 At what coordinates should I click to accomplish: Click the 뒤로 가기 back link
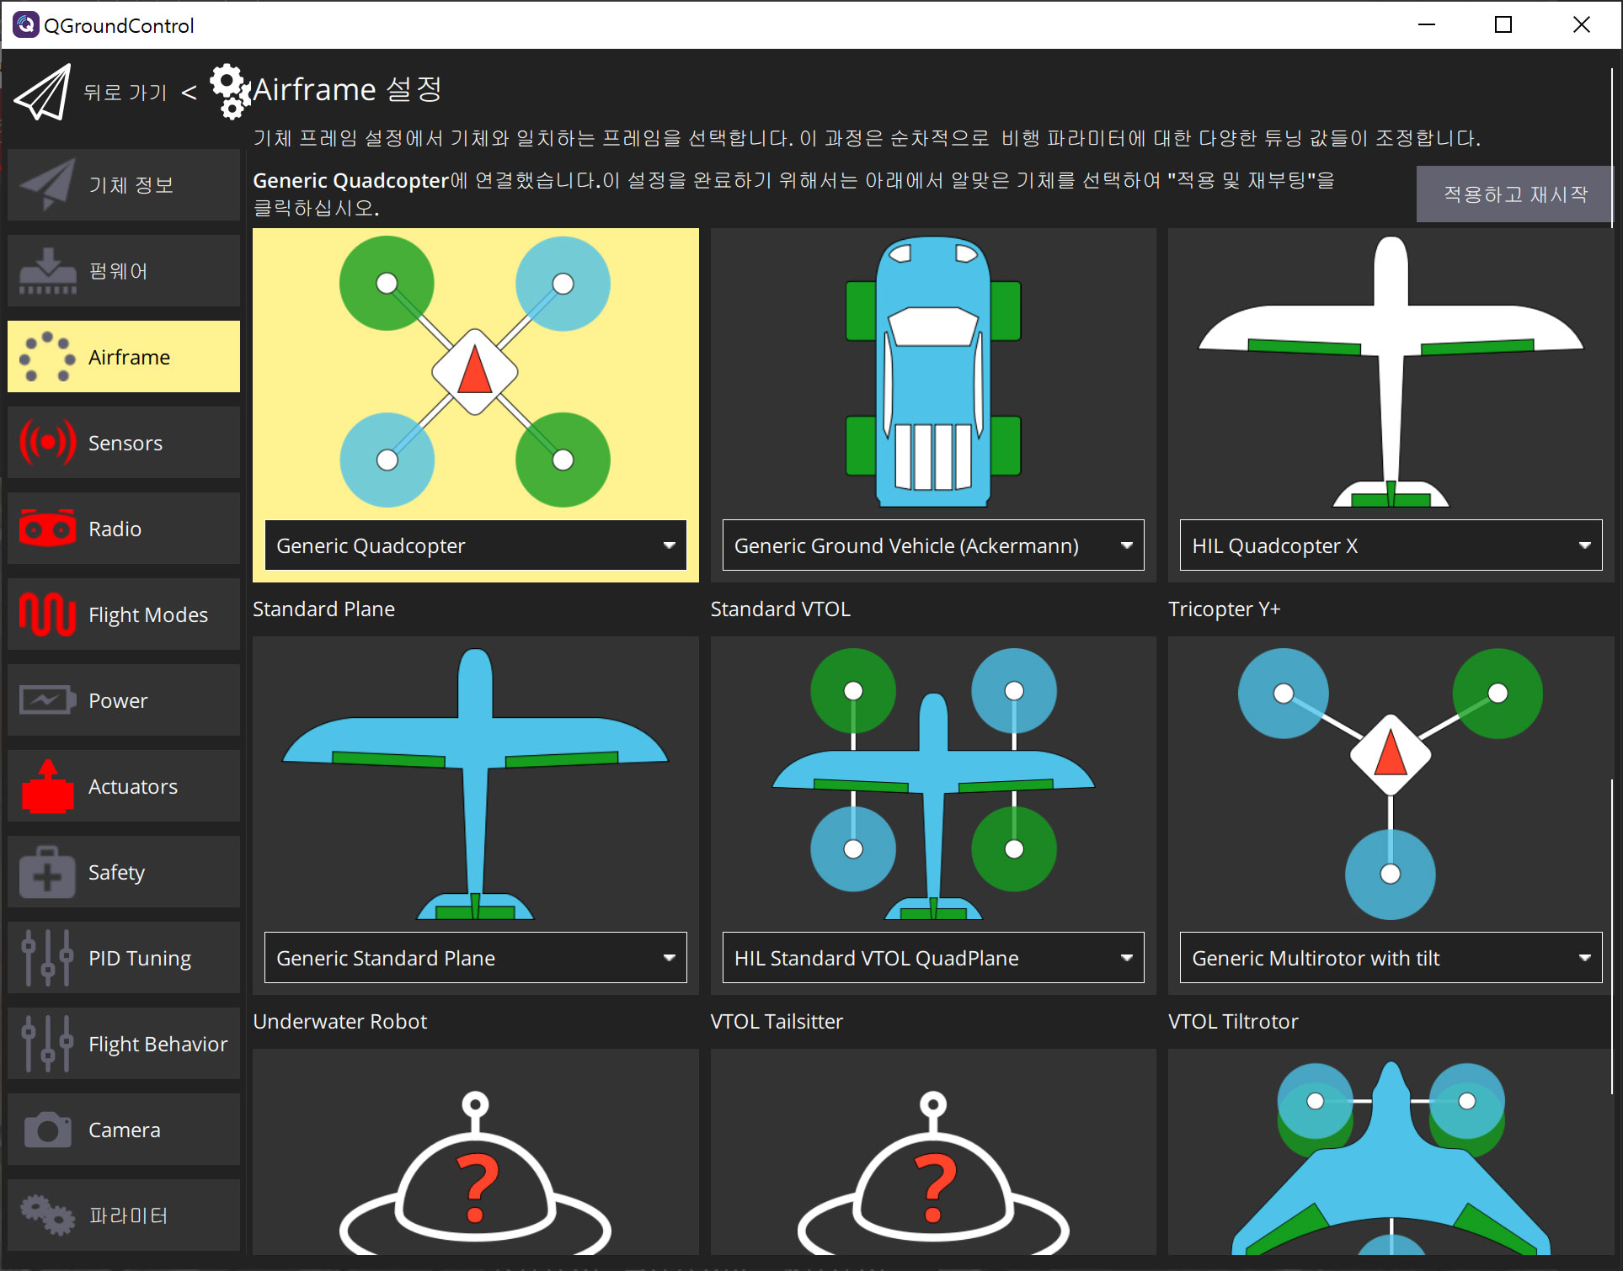(x=125, y=93)
